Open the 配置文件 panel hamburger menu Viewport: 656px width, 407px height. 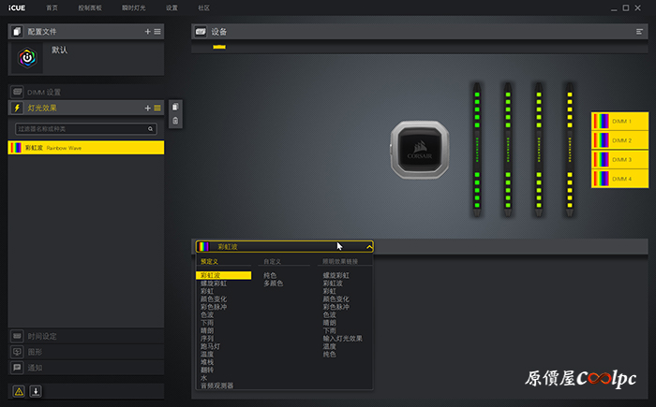157,32
